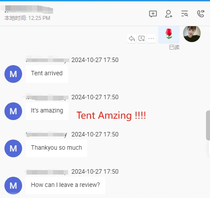The image size is (210, 198).
Task: Click the M avatar beside "Tent arrived"
Action: point(13,74)
